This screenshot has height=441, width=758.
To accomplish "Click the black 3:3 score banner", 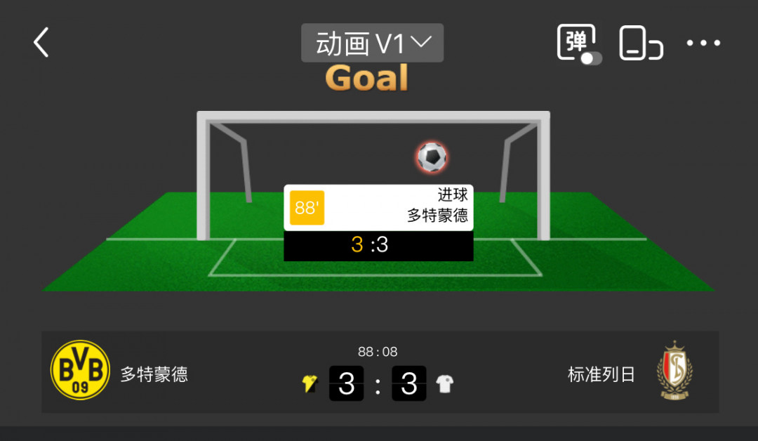I will 378,246.
